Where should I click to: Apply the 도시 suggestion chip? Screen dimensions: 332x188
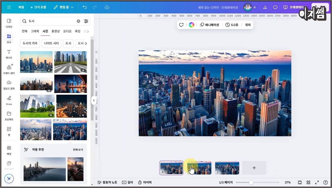(68, 43)
